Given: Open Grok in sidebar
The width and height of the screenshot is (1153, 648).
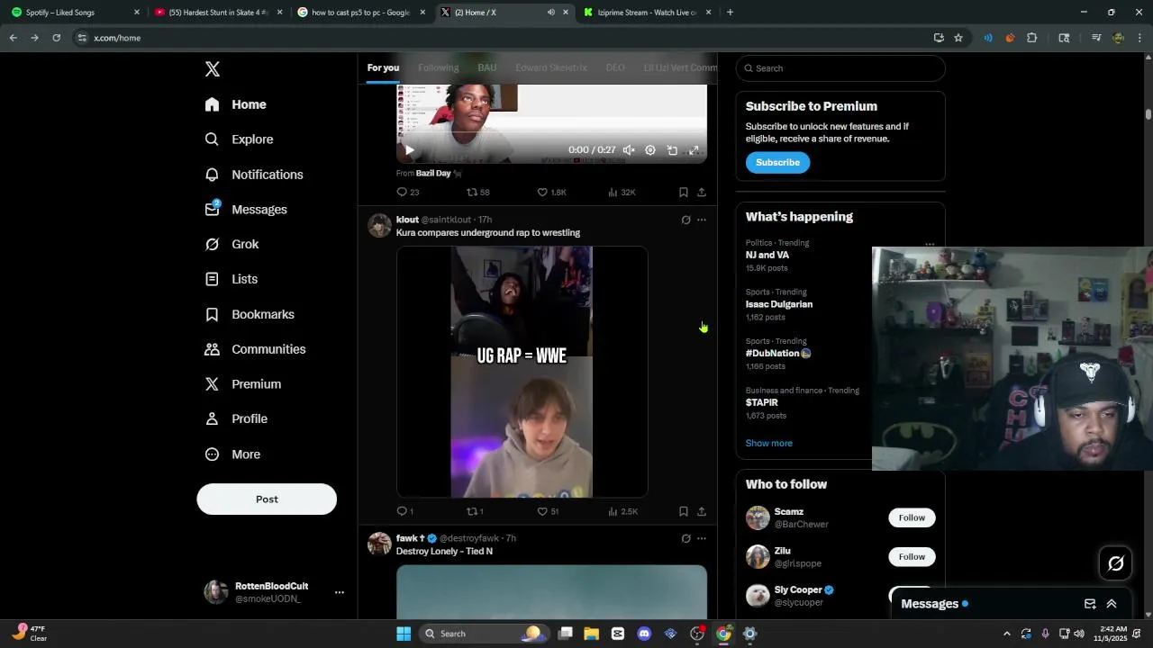Looking at the screenshot, I should coord(232,244).
